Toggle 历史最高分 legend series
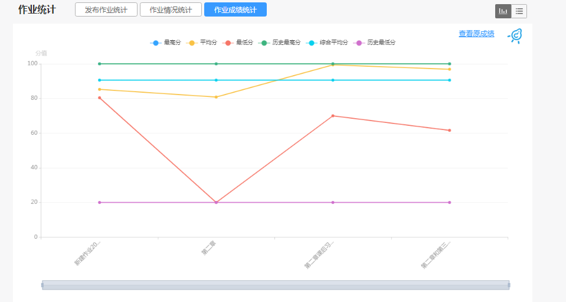Image resolution: width=566 pixels, height=302 pixels. 279,43
